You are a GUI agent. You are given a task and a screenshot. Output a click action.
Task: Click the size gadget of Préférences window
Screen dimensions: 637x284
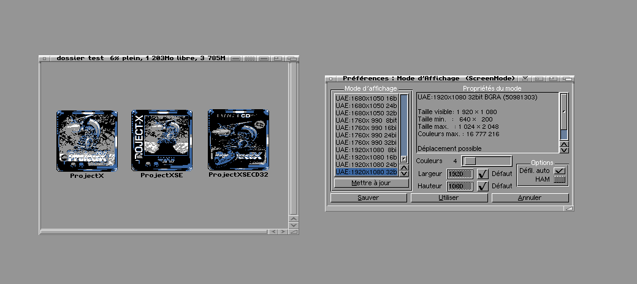[x=569, y=208]
